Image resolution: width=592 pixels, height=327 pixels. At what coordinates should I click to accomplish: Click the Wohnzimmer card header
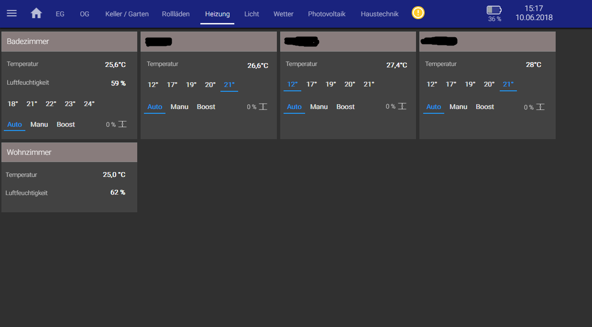(x=69, y=152)
